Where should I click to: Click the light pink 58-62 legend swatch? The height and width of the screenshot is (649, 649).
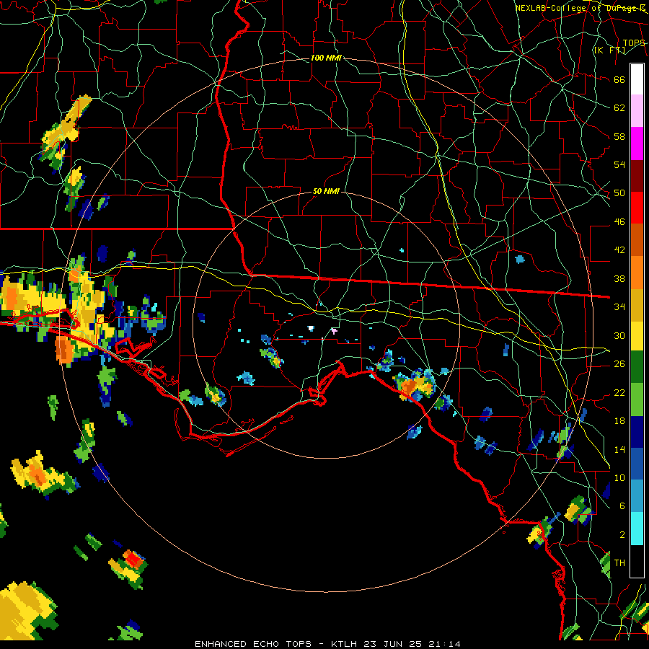click(637, 111)
